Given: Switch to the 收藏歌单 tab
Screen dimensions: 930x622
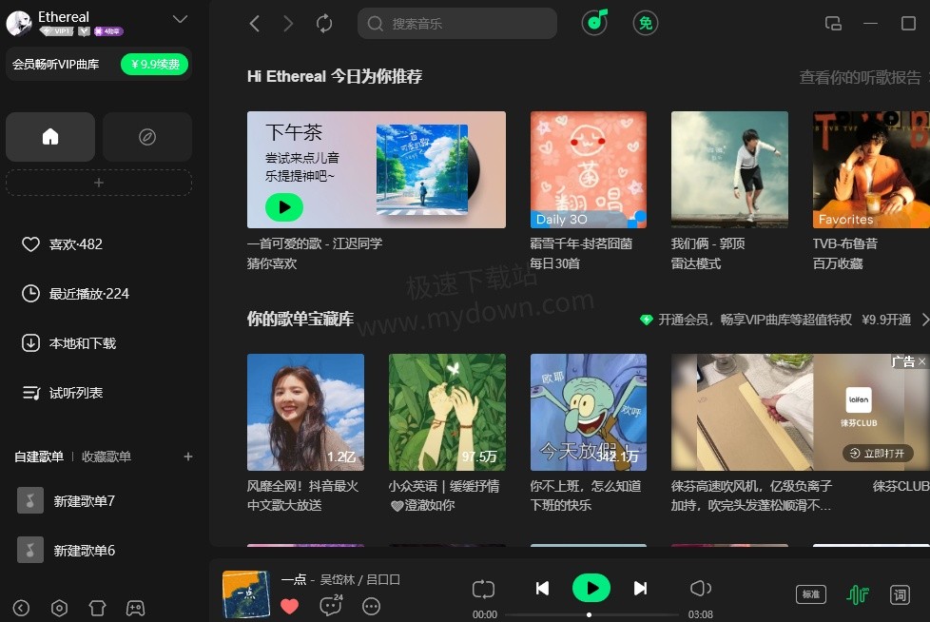Looking at the screenshot, I should click(x=107, y=457).
